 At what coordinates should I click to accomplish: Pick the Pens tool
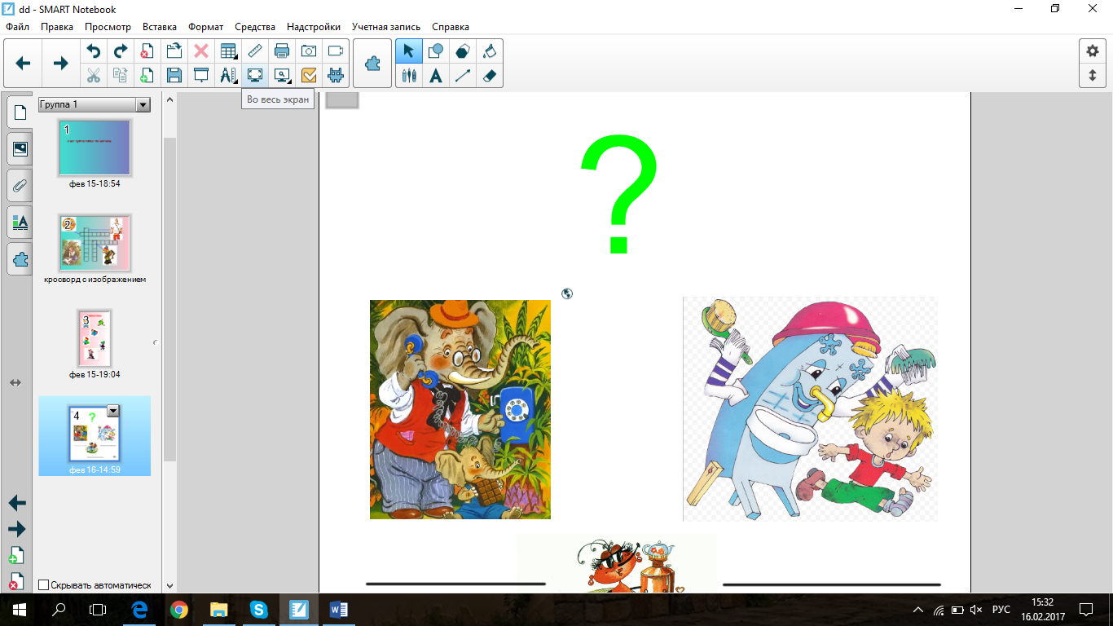pos(409,76)
